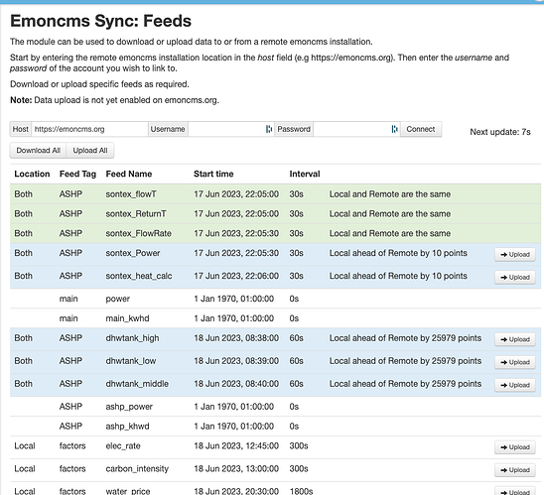
Task: Click start time '18 Jun 2023, 08:38:00'
Action: 236,338
